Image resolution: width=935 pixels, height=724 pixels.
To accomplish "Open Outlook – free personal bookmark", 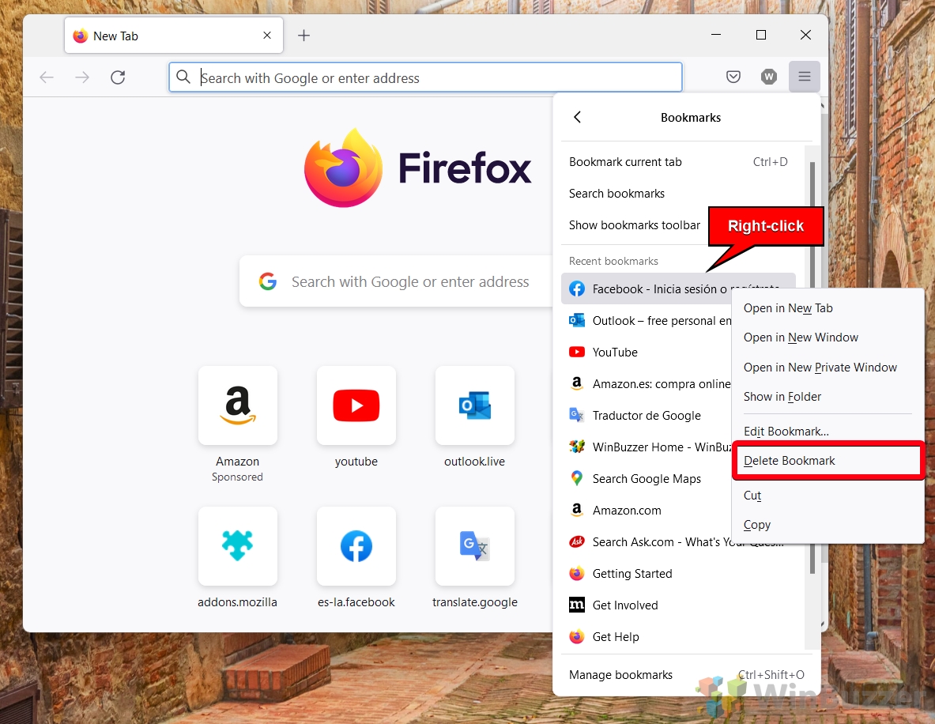I will [x=646, y=320].
